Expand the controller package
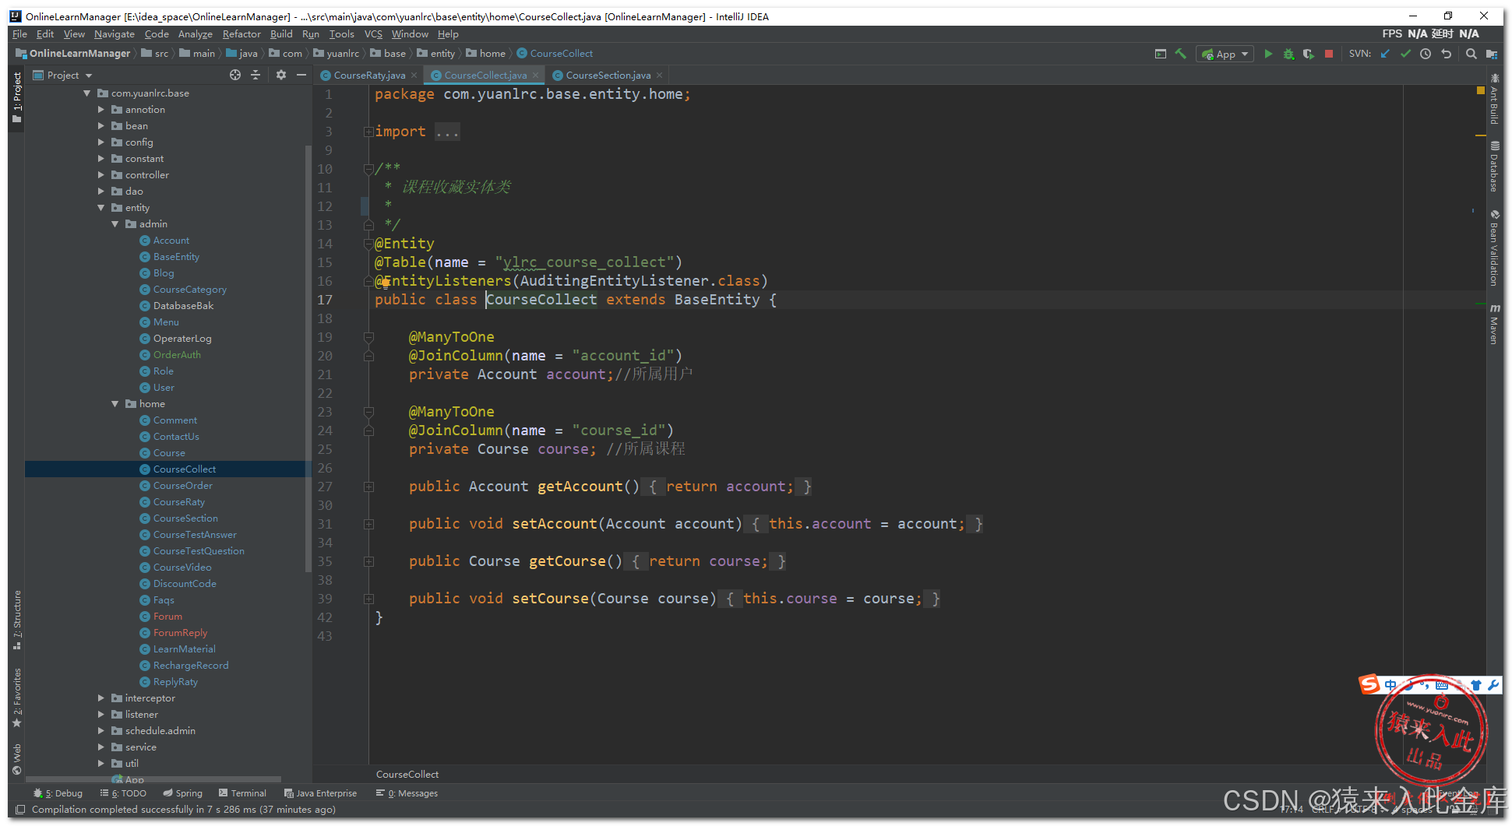 point(101,175)
